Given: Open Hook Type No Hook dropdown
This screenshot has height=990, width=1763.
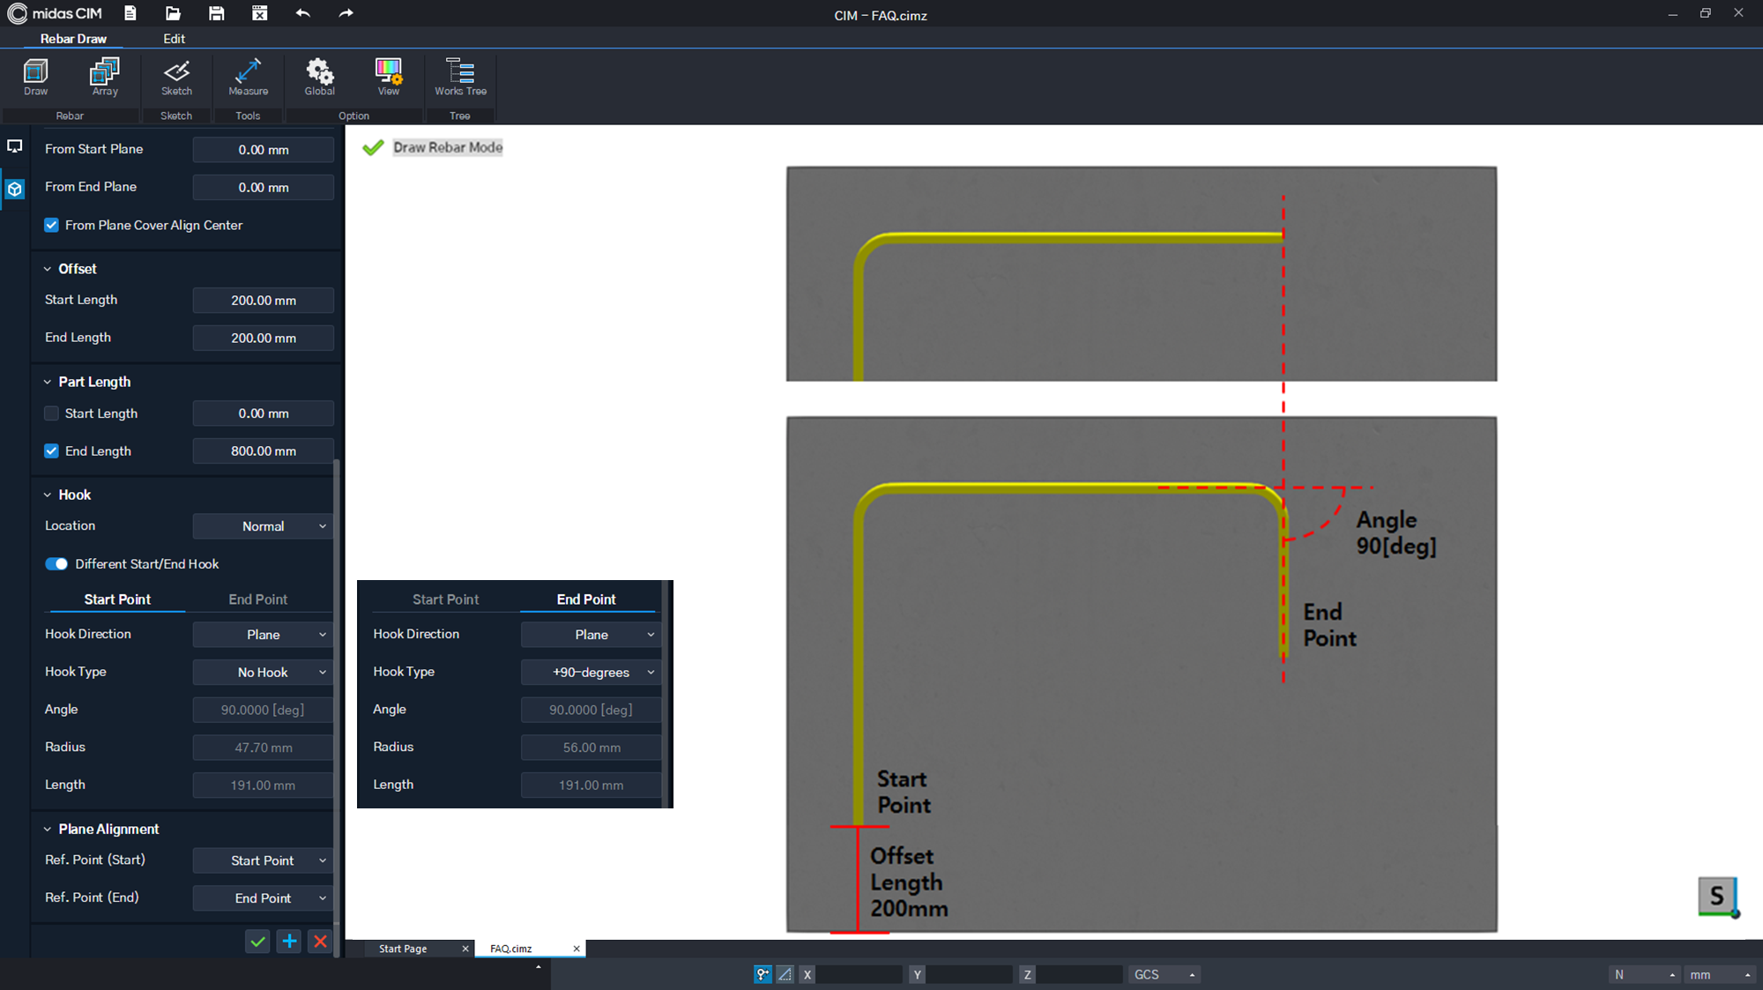Looking at the screenshot, I should [263, 673].
